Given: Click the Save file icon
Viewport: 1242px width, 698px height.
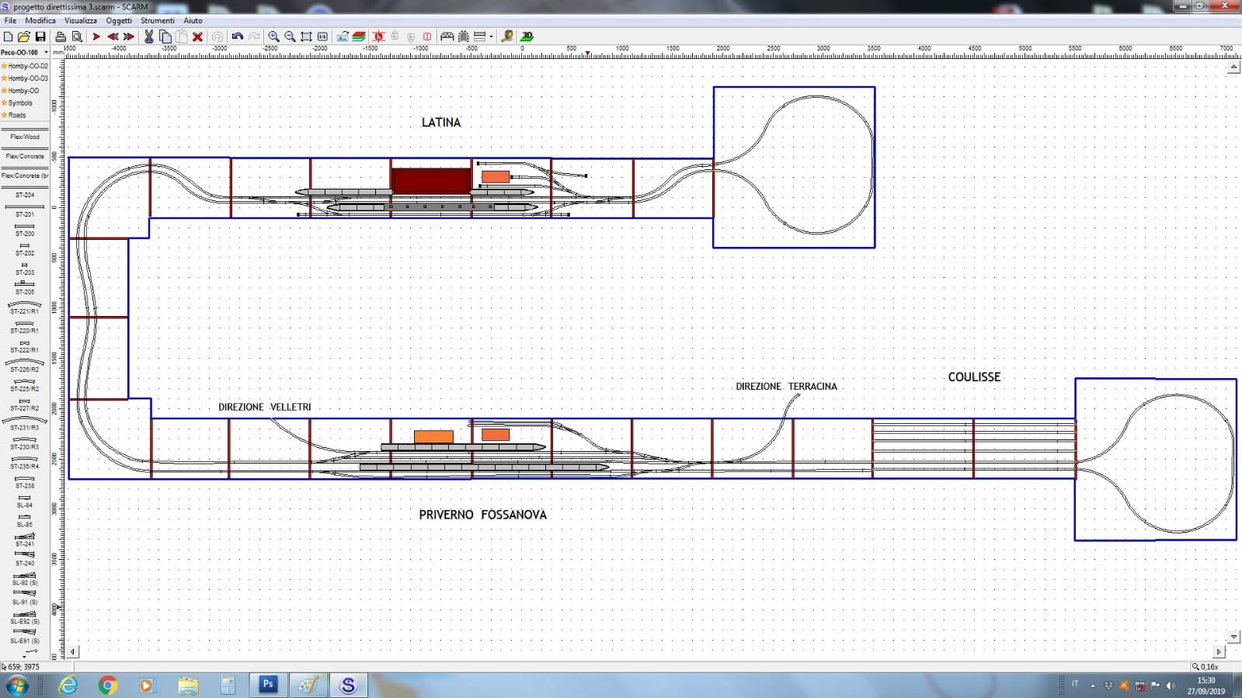Looking at the screenshot, I should point(40,36).
